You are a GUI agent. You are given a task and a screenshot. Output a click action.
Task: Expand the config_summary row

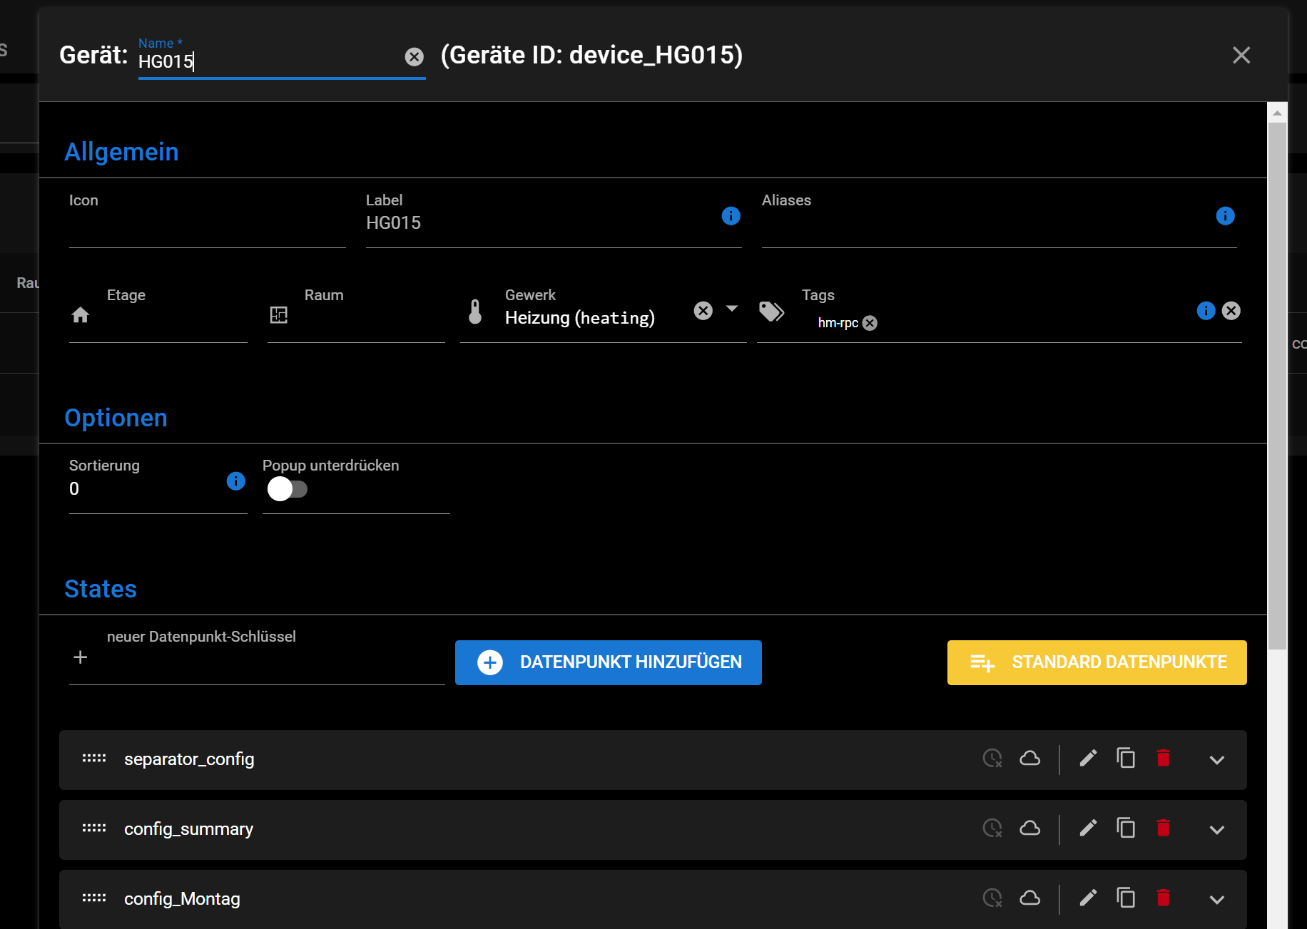1217,830
